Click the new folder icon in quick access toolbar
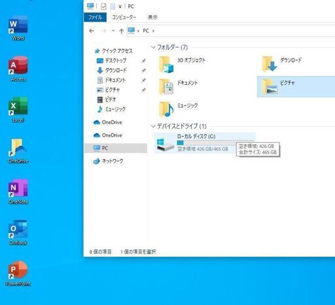335x305 pixels. (x=113, y=7)
